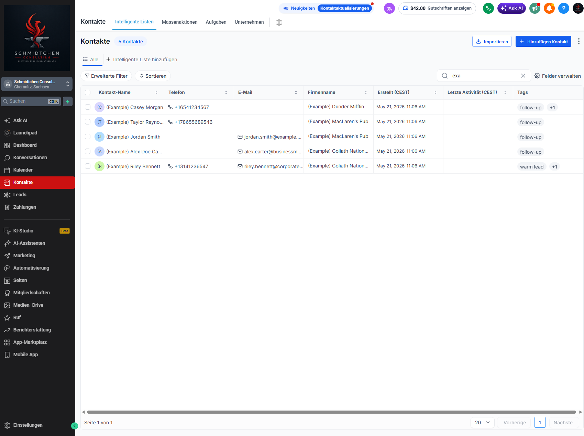Select the Taylor Reynolds row checkbox
The height and width of the screenshot is (436, 584).
coord(88,122)
